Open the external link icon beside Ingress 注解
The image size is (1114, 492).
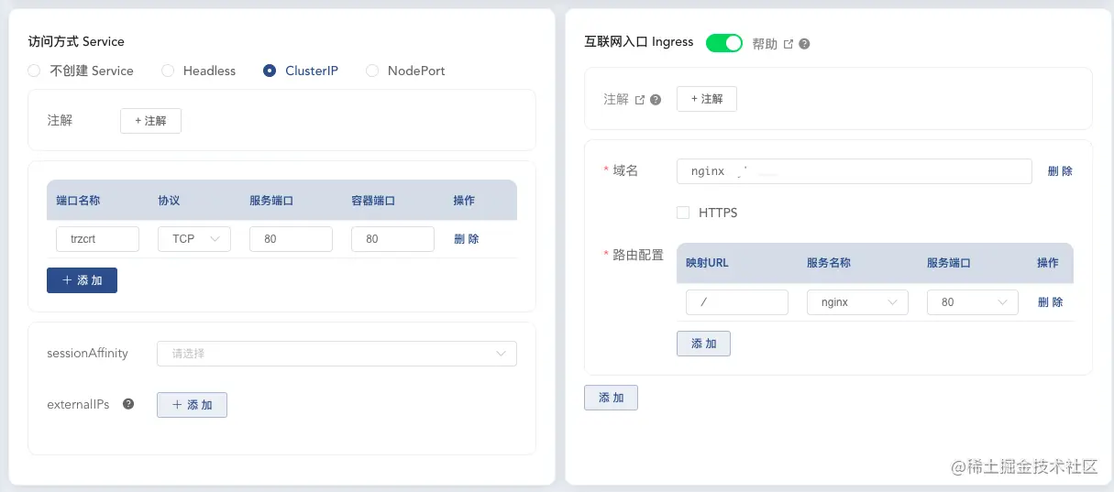[639, 100]
